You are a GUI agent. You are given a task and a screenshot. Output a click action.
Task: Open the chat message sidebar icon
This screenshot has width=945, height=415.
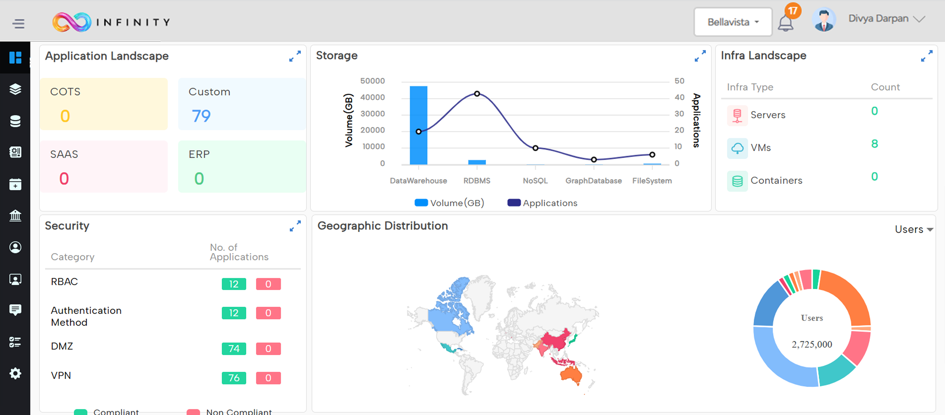point(15,310)
